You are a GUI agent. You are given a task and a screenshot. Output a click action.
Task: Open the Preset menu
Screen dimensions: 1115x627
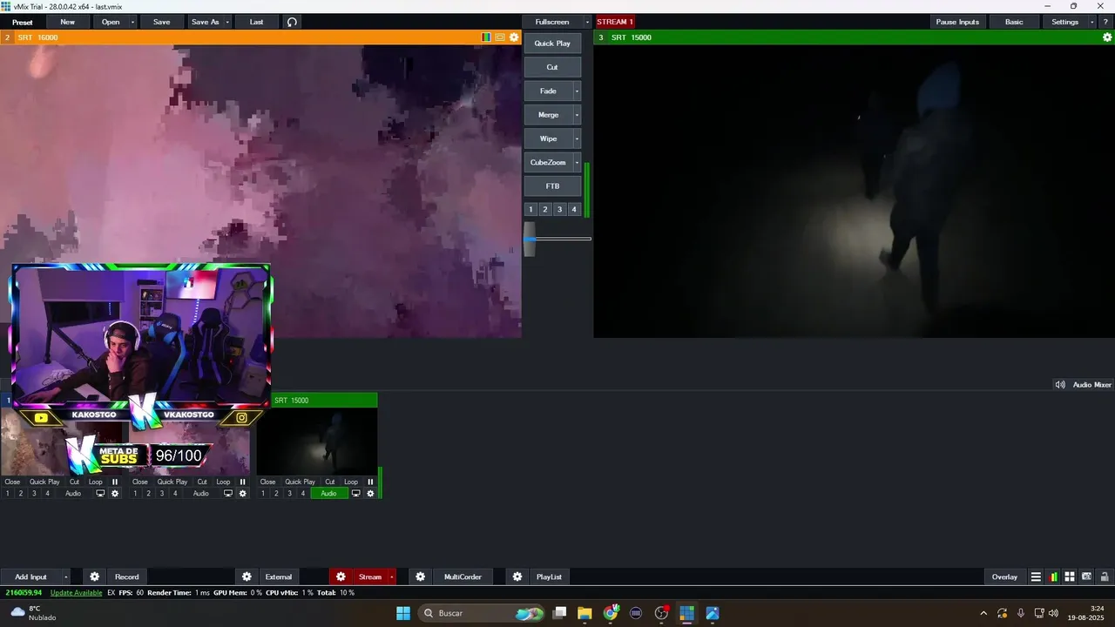(23, 22)
